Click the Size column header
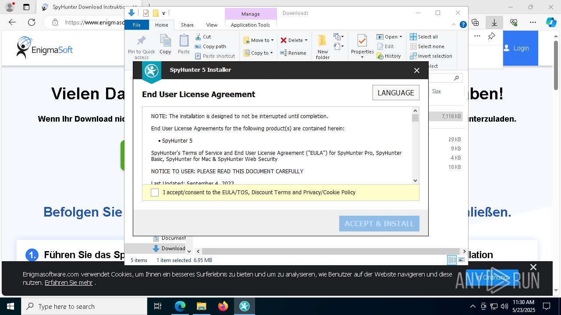Viewport: 561px width, 315px height. coord(437,91)
